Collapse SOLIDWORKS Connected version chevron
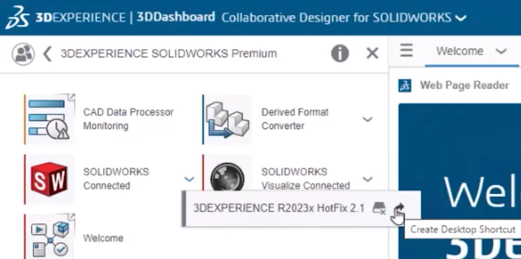 [x=189, y=179]
